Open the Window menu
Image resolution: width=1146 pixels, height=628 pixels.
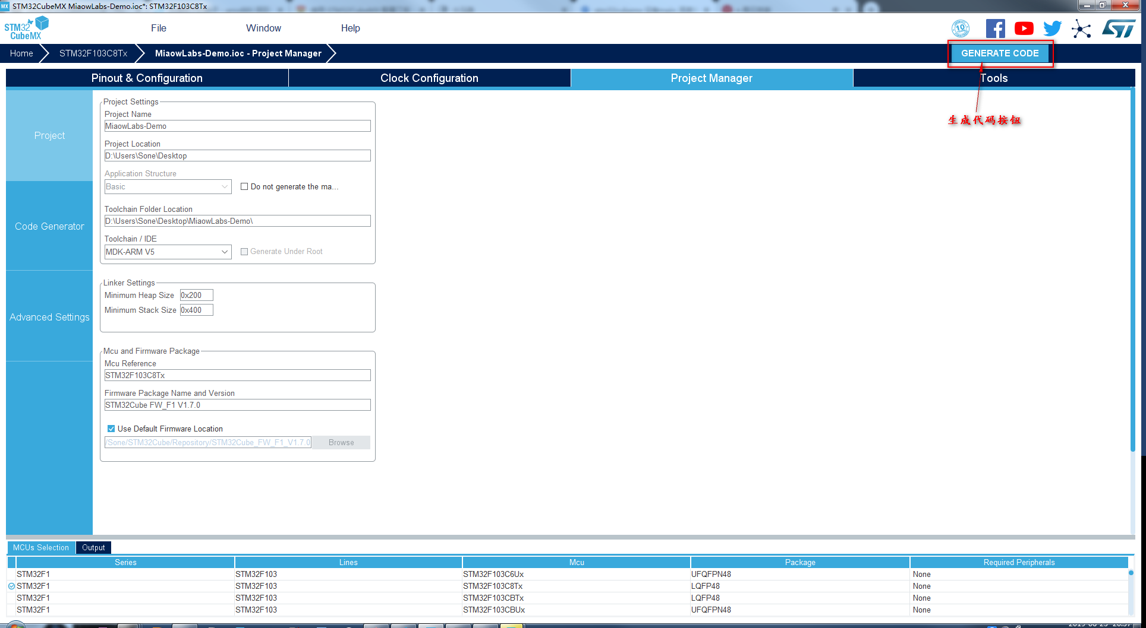pyautogui.click(x=263, y=28)
